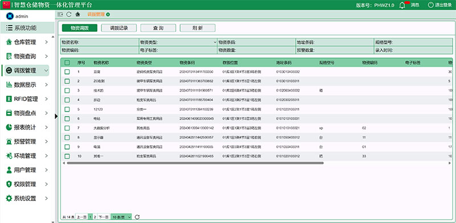
Task: Click the RFID管理 R icon
Action: pyautogui.click(x=9, y=99)
